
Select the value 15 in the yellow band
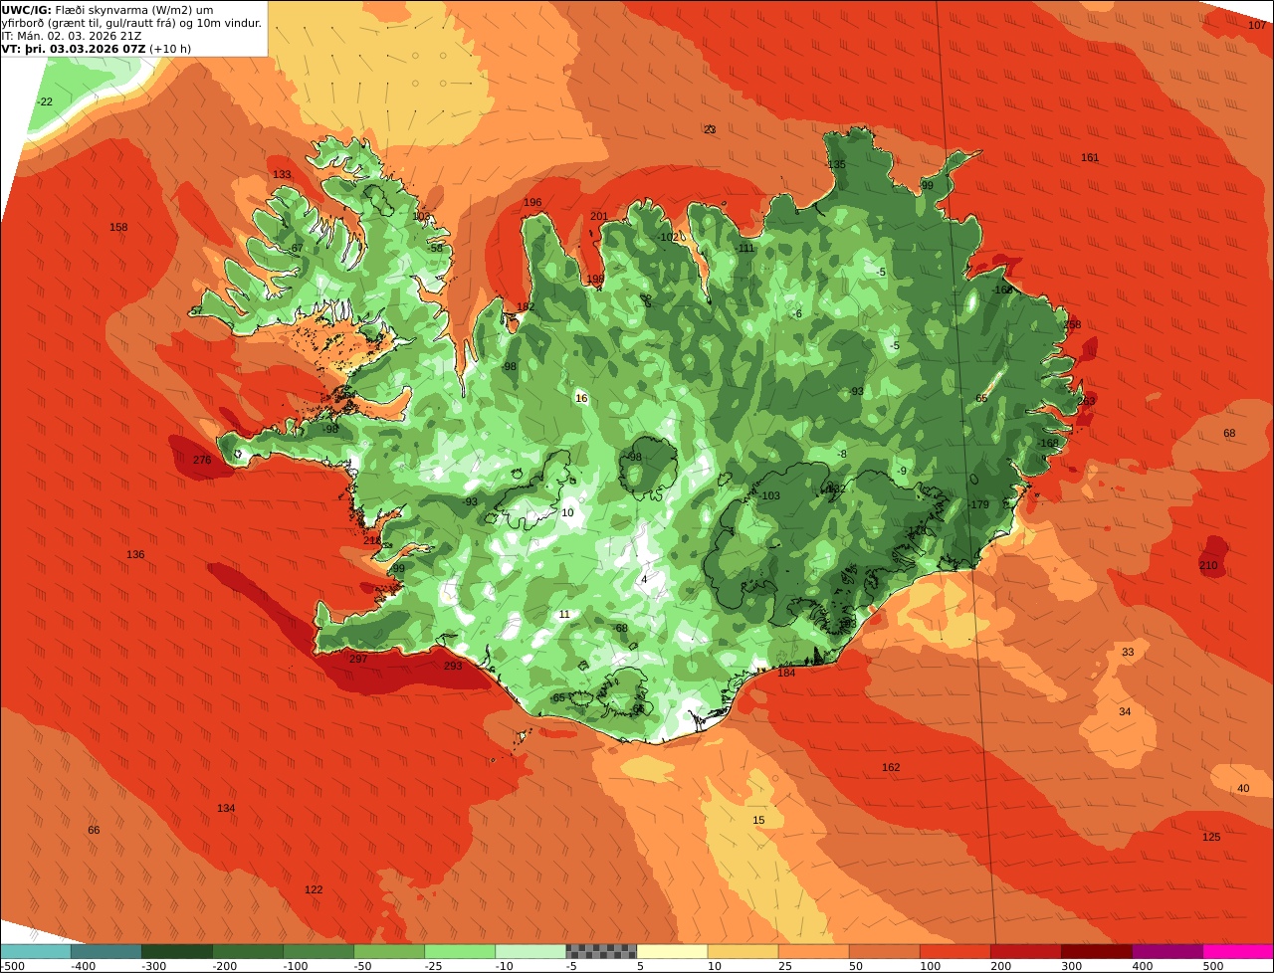coord(758,820)
